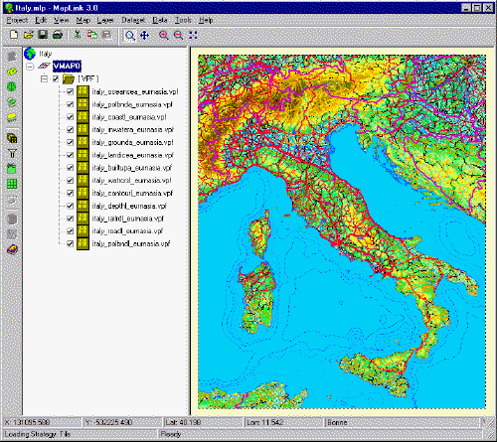This screenshot has height=442, width=497.
Task: Open the View menu
Action: click(62, 20)
